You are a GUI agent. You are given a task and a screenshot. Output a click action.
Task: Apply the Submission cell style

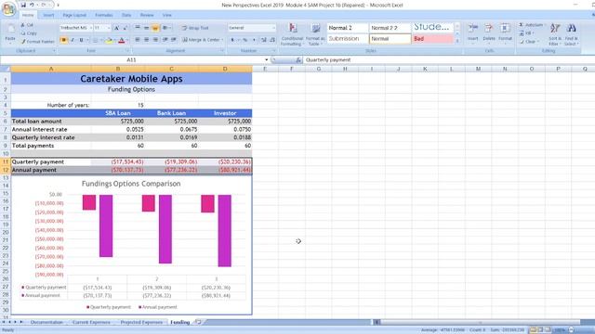tap(347, 39)
